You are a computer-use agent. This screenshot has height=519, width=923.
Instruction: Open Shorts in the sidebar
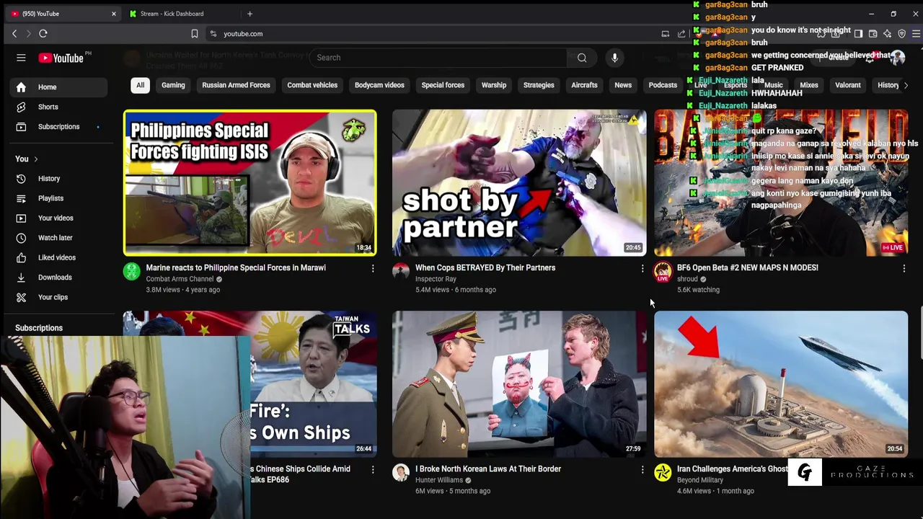click(x=58, y=107)
